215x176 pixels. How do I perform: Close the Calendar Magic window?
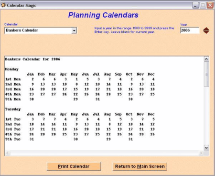pos(210,5)
